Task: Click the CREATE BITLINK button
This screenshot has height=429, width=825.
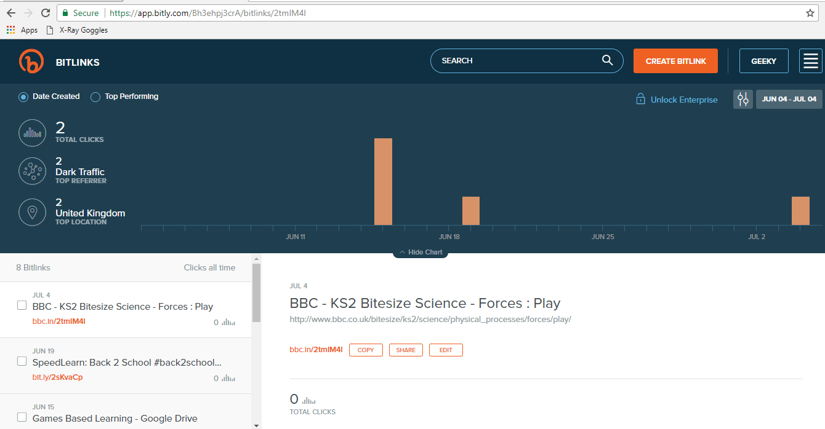Action: 675,61
